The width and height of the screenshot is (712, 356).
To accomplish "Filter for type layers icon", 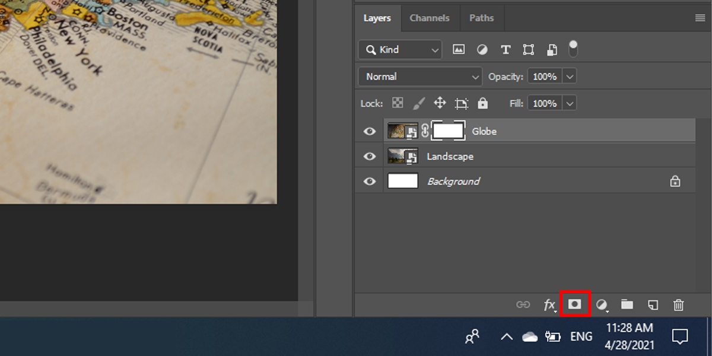I will 506,50.
